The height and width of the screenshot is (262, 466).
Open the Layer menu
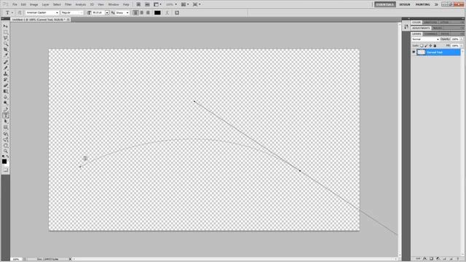[x=45, y=4]
